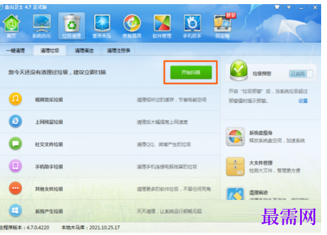Open 手机助手 icon
The height and width of the screenshot is (235, 327).
(x=192, y=23)
